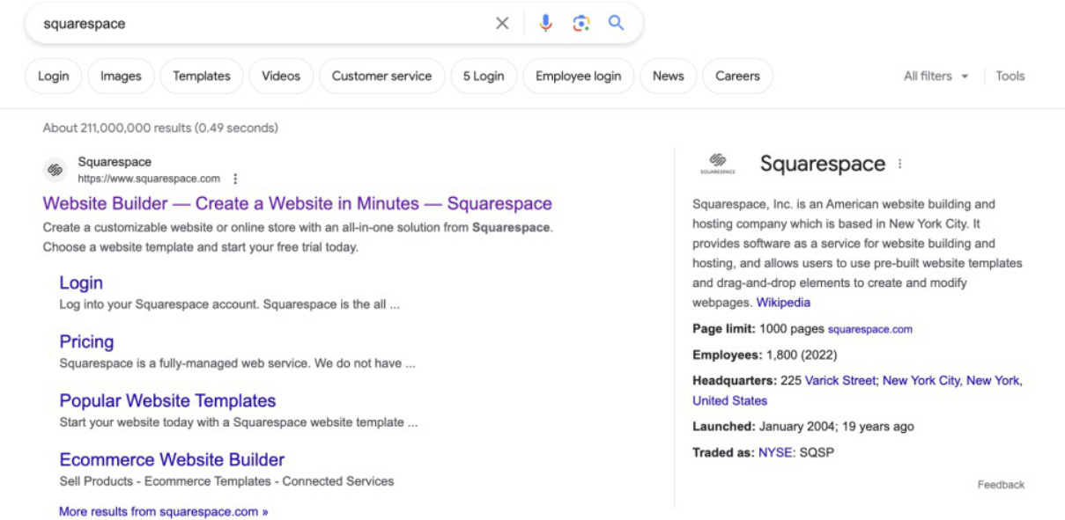Image resolution: width=1065 pixels, height=520 pixels.
Task: Select the 5 Login filter chip
Action: tap(484, 76)
